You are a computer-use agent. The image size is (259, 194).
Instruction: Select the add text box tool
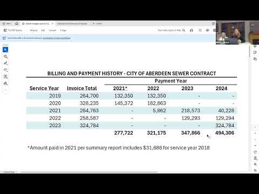[5, 77]
